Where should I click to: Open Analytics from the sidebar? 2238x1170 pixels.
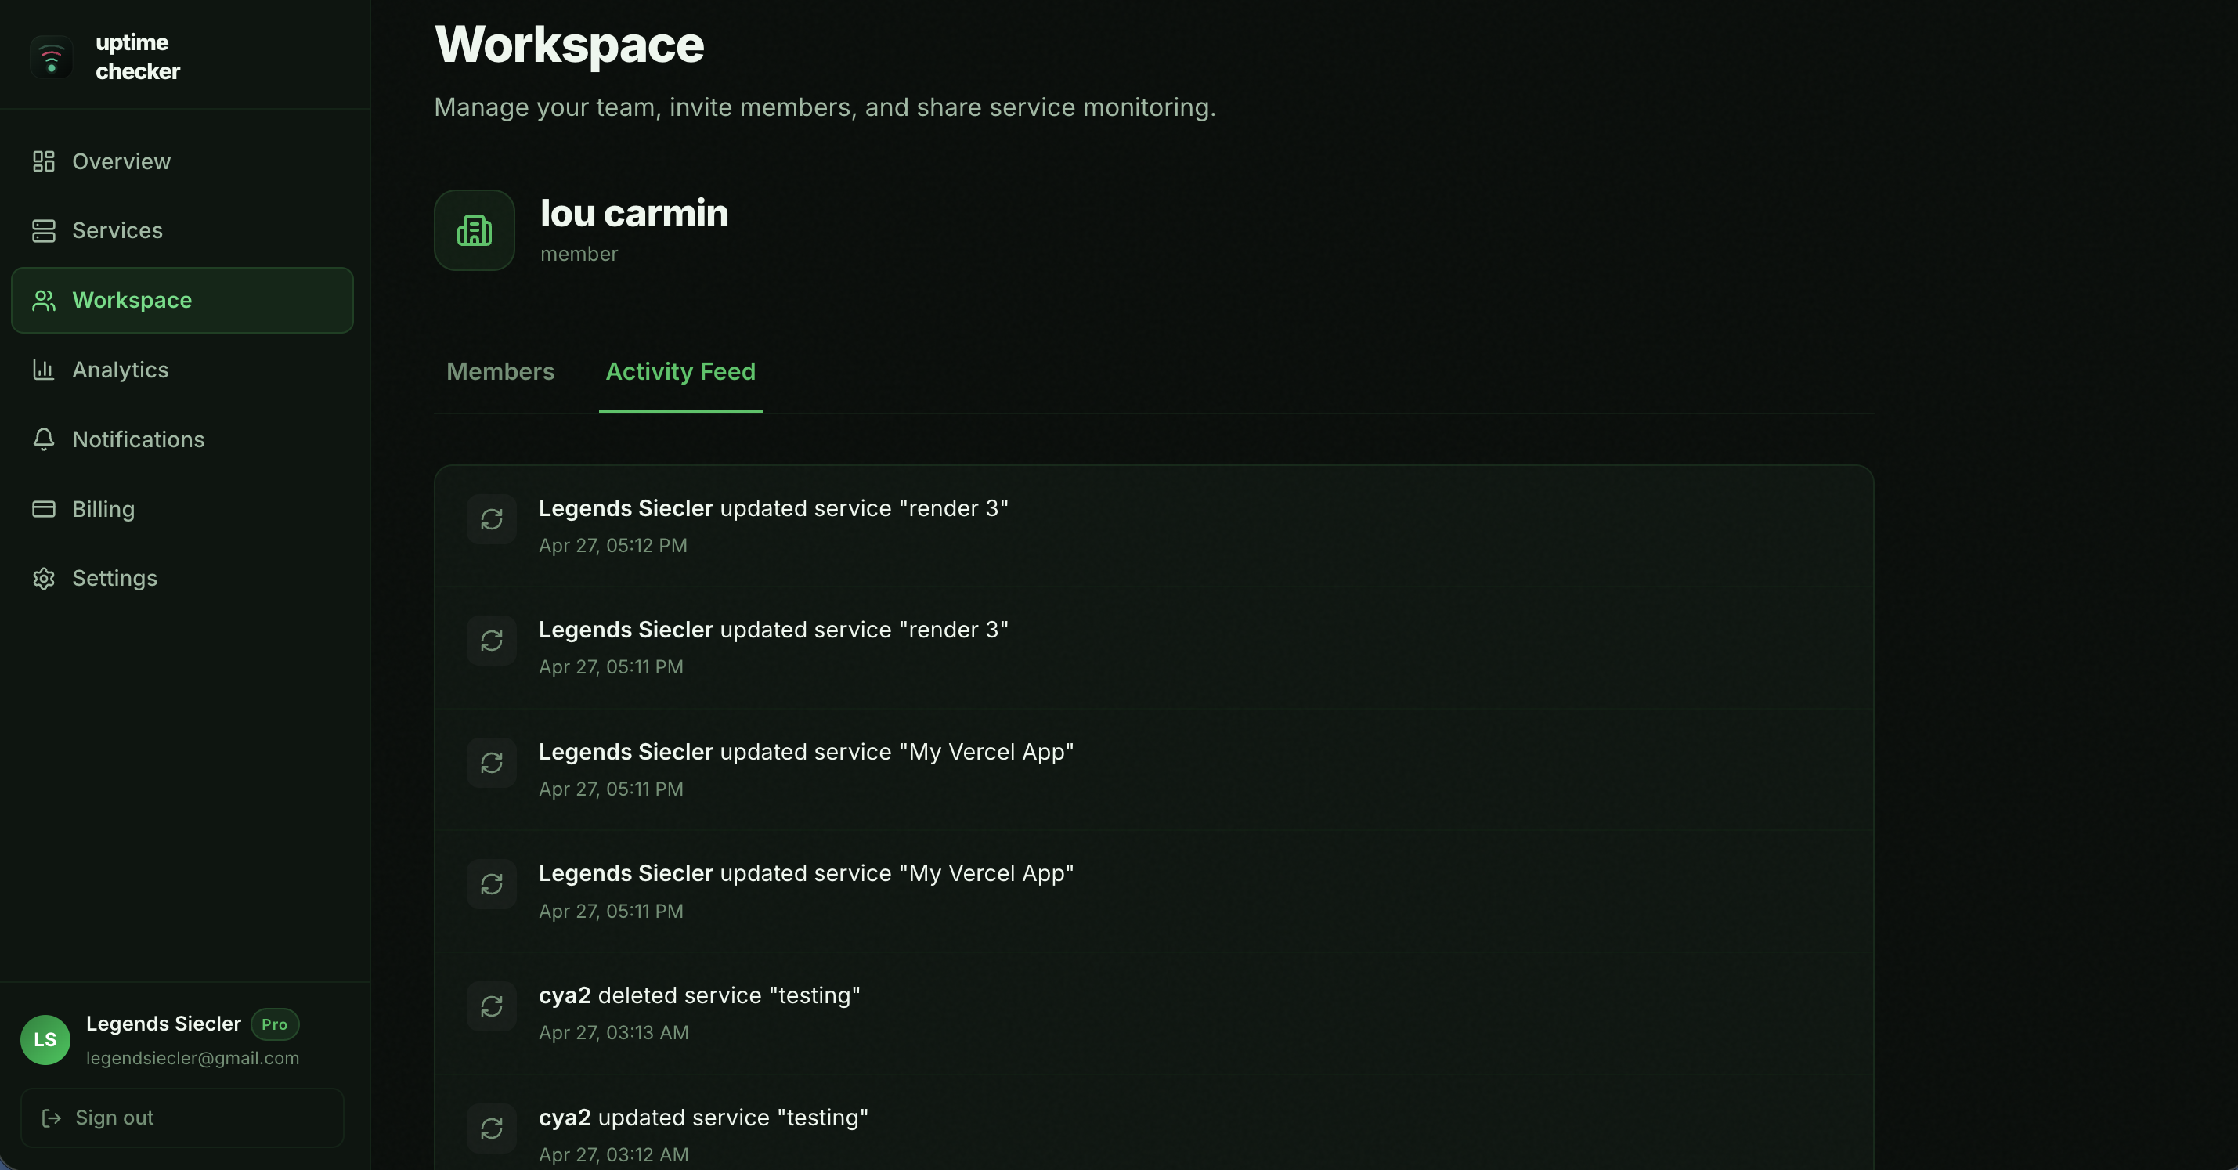tap(182, 369)
